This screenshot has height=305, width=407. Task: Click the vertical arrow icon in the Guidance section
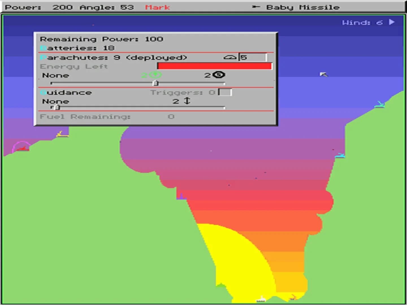[187, 101]
